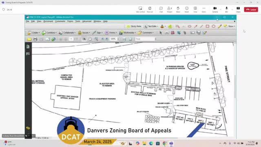Open the Comments panel icon in sidebar

pos(28,128)
